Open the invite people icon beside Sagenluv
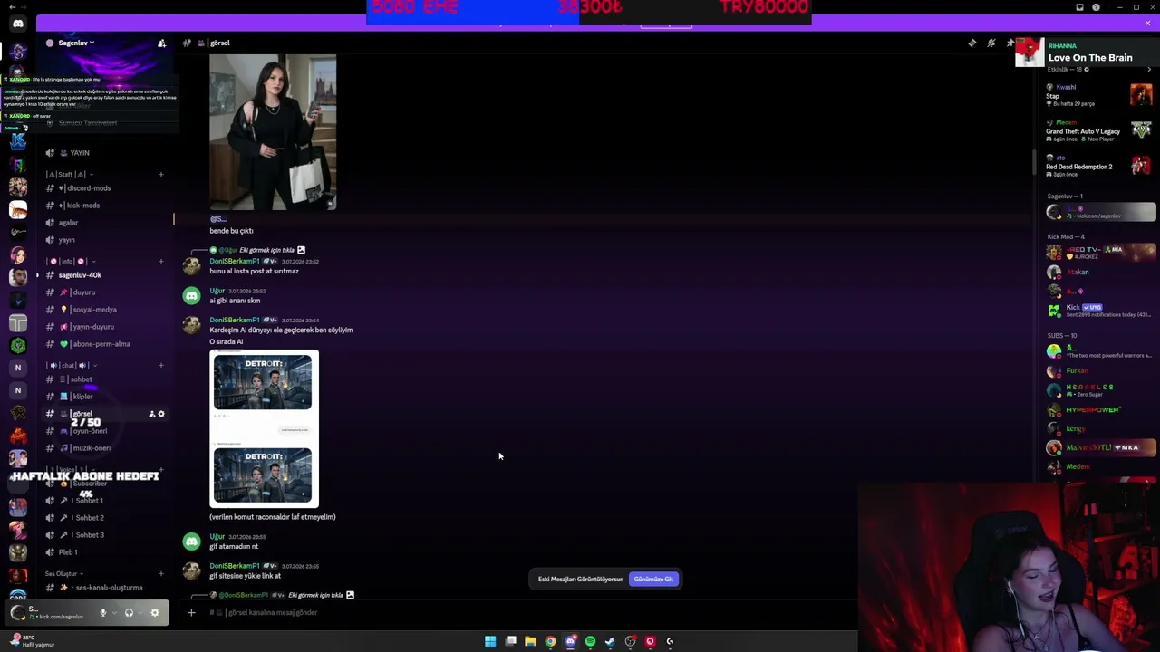 [x=161, y=43]
